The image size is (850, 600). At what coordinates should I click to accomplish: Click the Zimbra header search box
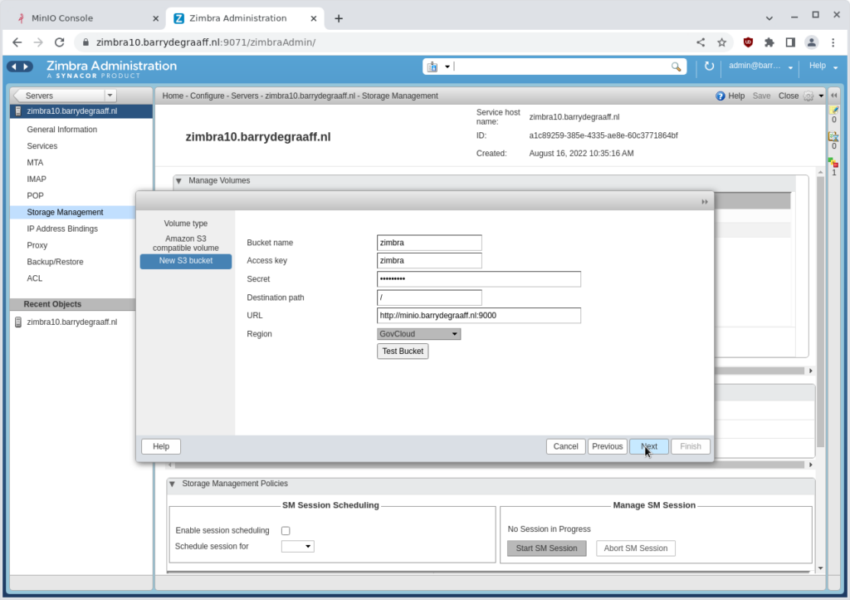pos(561,66)
